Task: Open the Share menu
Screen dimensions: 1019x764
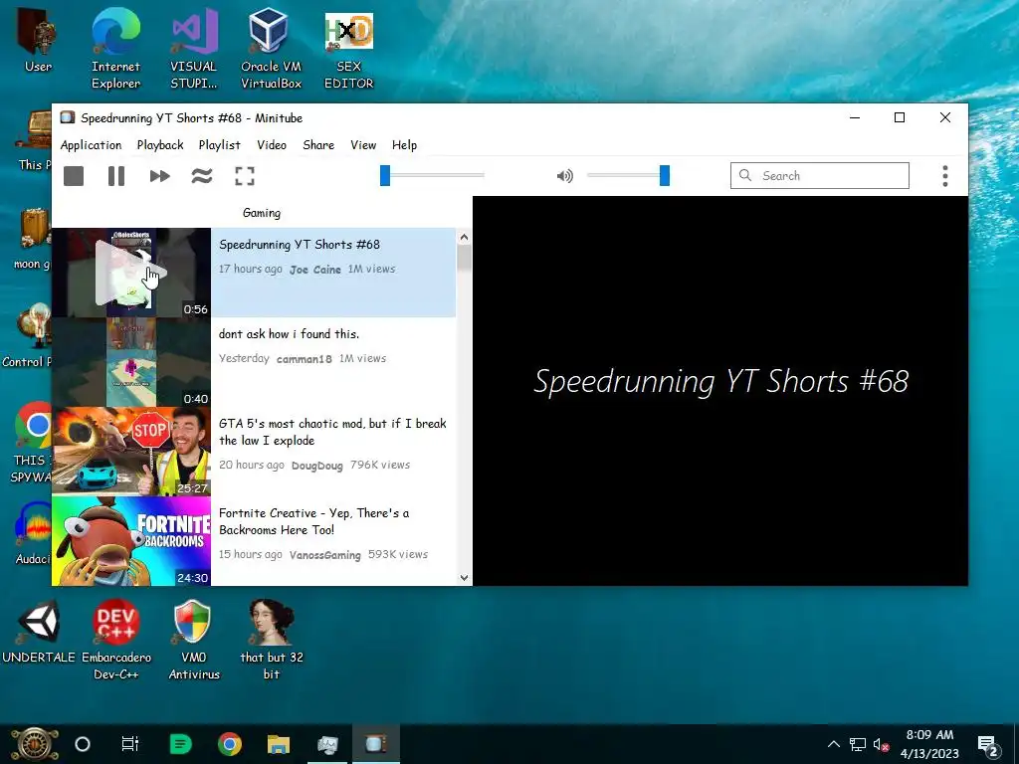Action: pos(318,145)
